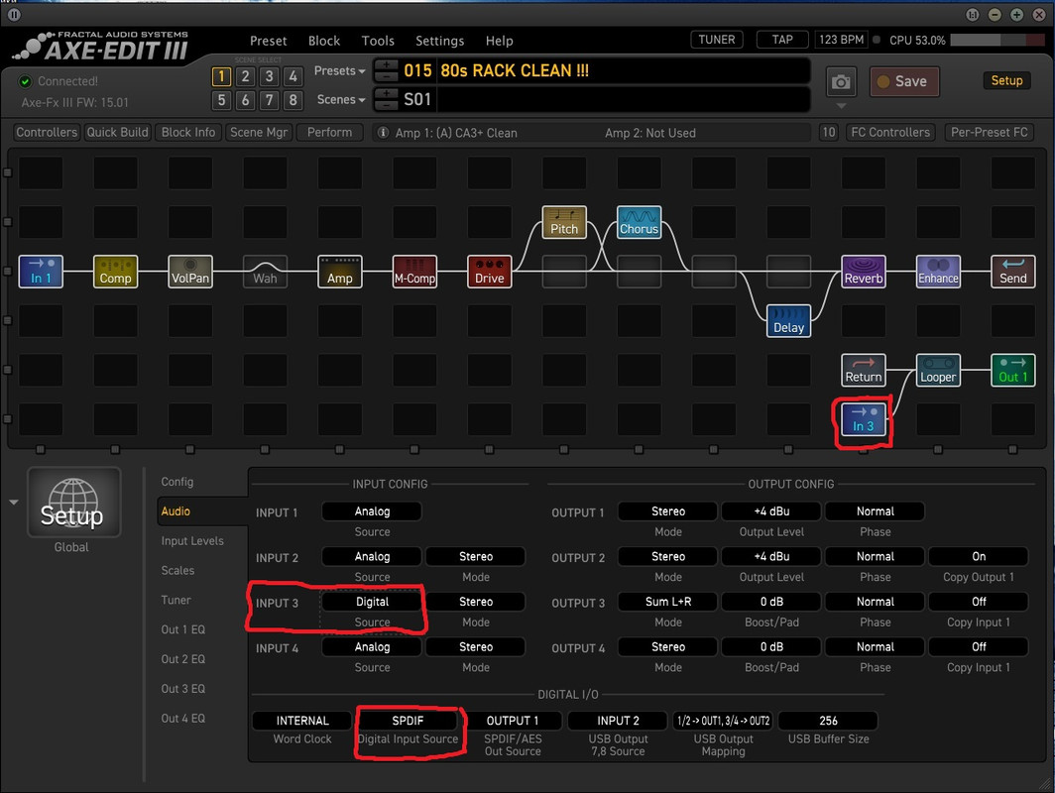Switch to scene 8

293,100
